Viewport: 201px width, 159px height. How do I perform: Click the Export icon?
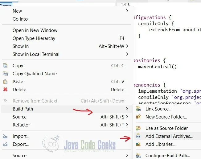[5, 144]
